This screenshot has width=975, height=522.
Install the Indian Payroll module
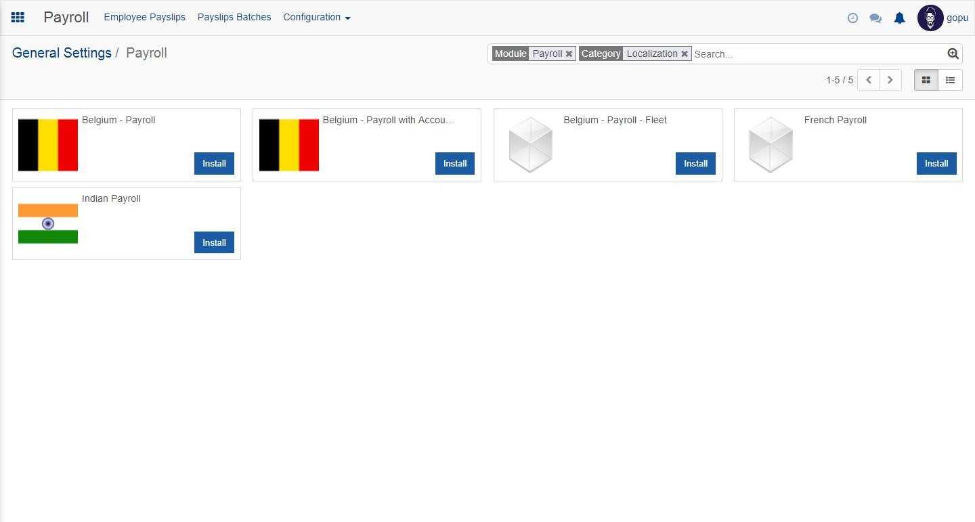(x=214, y=242)
